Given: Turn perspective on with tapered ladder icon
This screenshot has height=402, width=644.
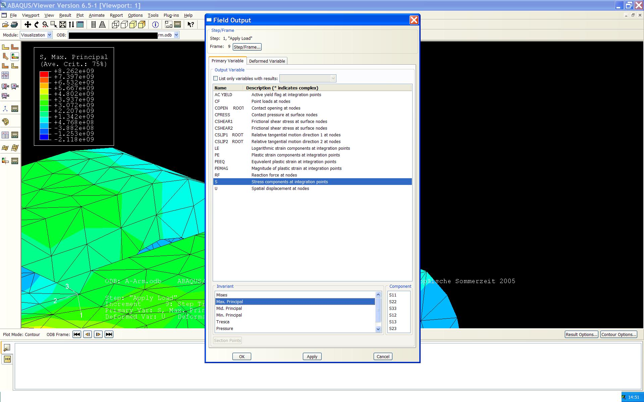Looking at the screenshot, I should point(102,24).
